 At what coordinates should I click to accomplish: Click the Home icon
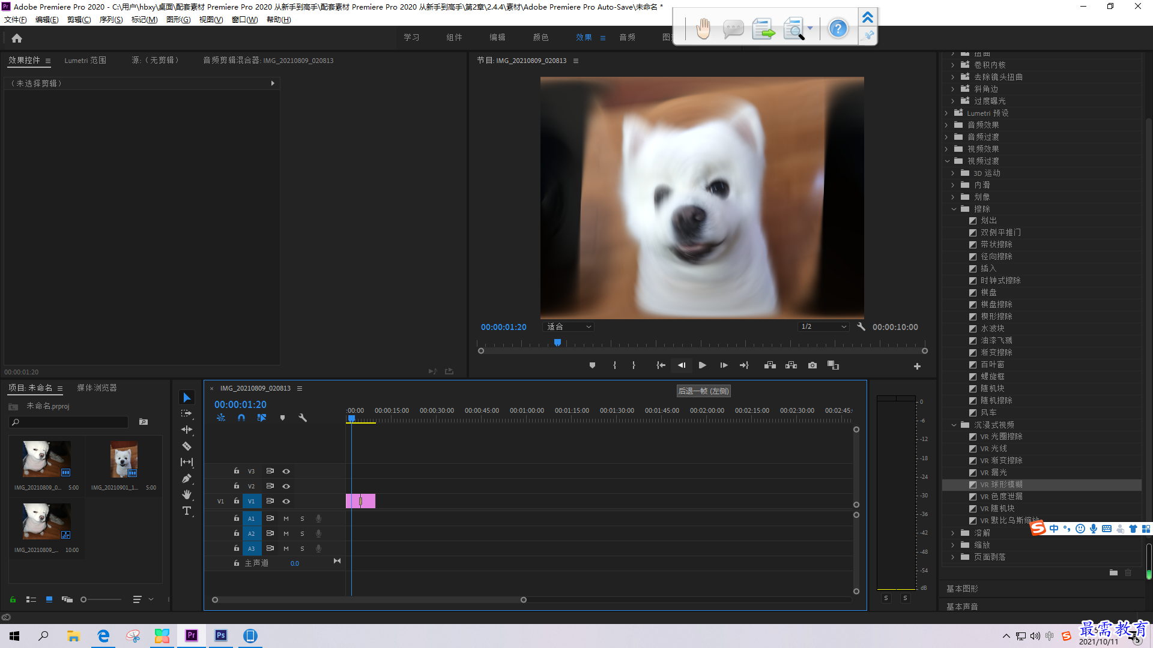click(17, 38)
